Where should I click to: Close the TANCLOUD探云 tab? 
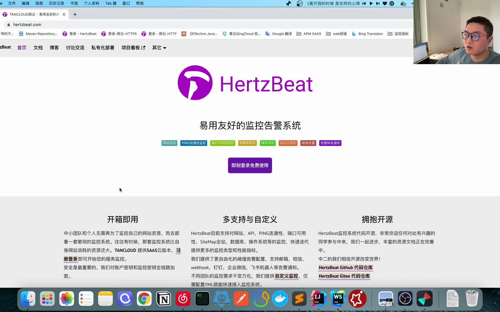(x=64, y=14)
